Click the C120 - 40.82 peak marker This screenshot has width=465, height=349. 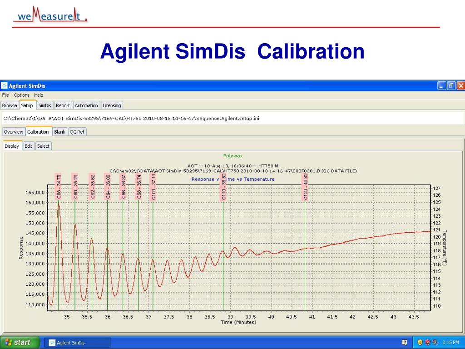(x=306, y=187)
